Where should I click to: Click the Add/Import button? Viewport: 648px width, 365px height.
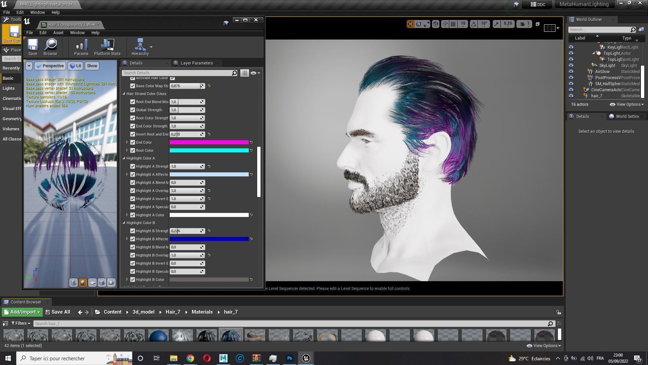point(22,312)
